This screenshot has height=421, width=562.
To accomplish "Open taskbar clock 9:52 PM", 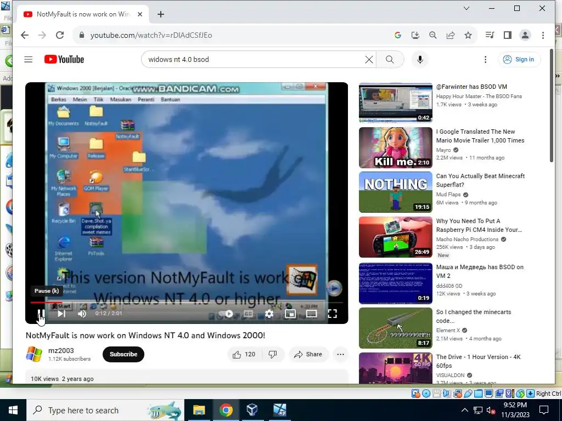I will click(515, 410).
